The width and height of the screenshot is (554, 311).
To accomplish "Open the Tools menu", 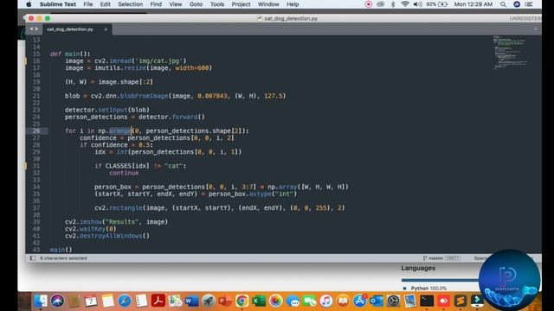I will [217, 4].
